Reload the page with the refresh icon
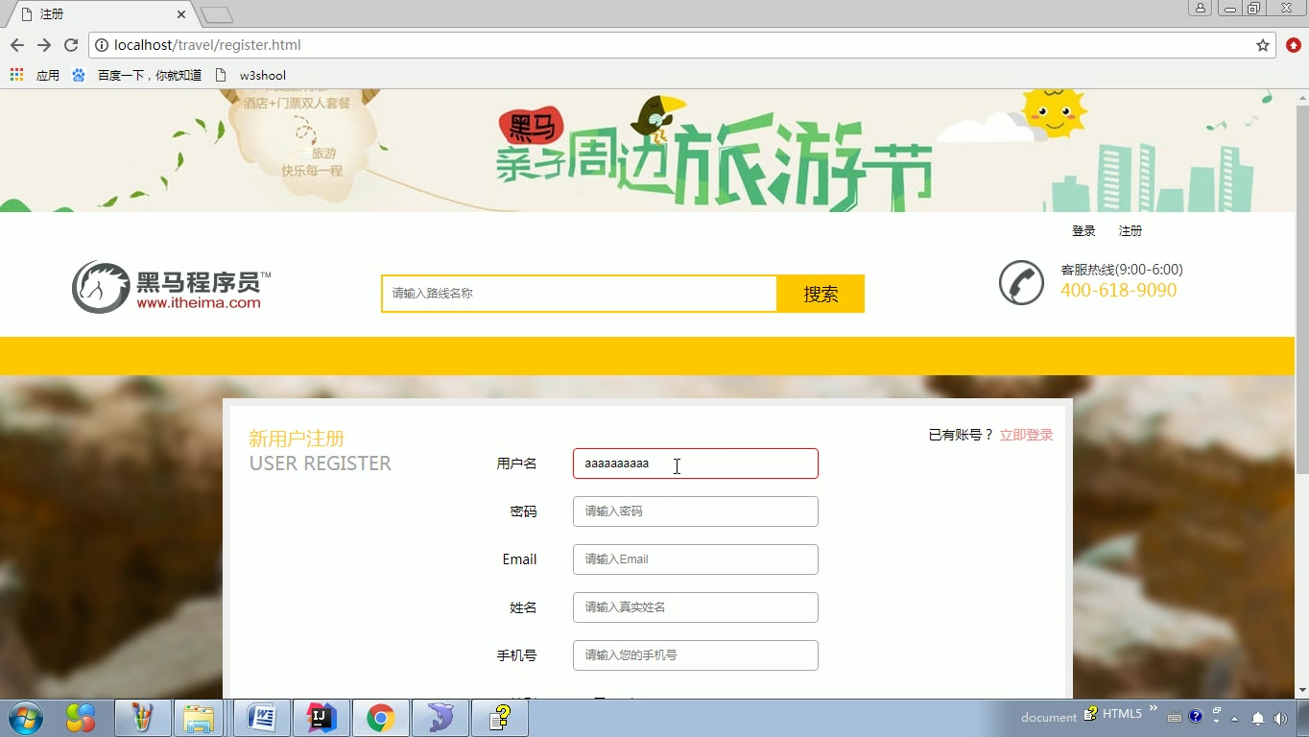Image resolution: width=1309 pixels, height=737 pixels. tap(71, 45)
